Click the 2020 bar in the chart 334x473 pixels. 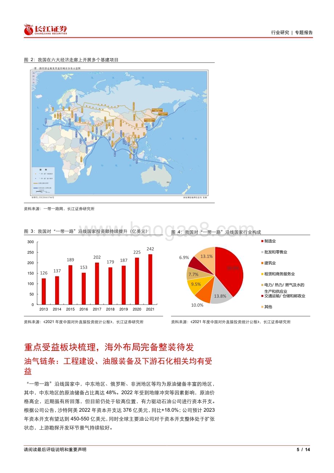click(137, 281)
